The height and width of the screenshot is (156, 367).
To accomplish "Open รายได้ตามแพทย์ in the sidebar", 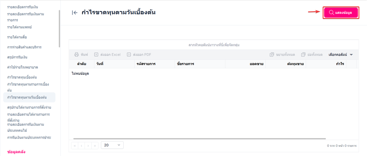I will [20, 27].
